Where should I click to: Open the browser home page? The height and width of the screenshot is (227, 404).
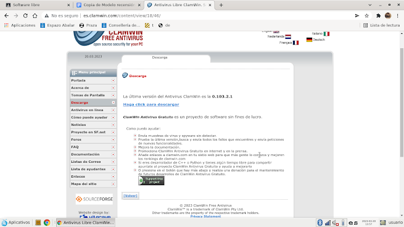[x=35, y=15]
